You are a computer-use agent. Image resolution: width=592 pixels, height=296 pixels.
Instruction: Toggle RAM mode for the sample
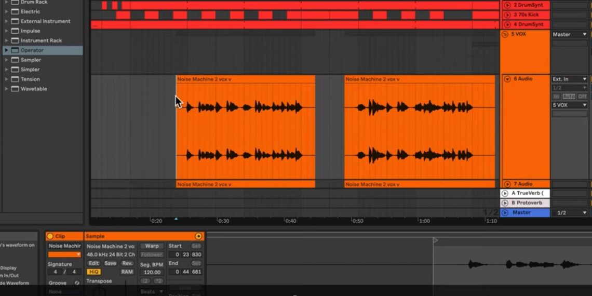coord(127,272)
